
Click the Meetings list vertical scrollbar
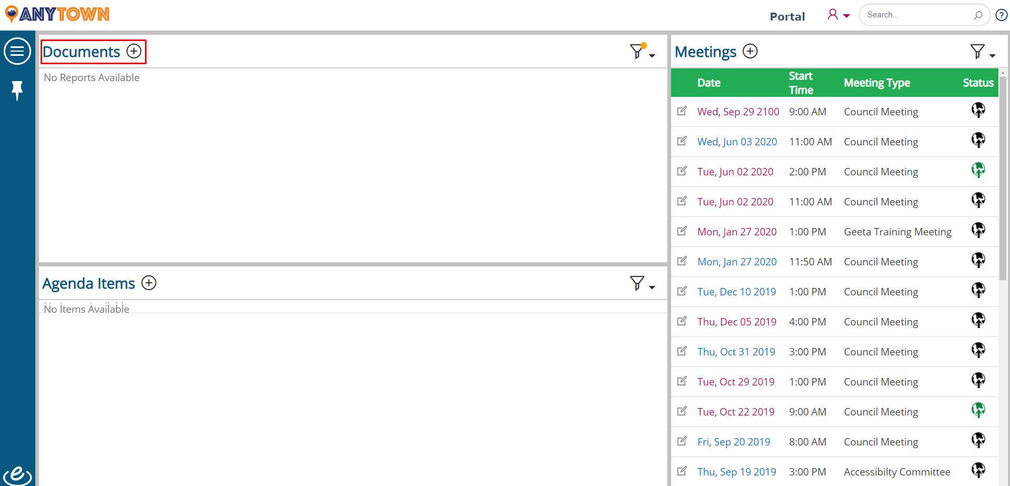pyautogui.click(x=1003, y=177)
